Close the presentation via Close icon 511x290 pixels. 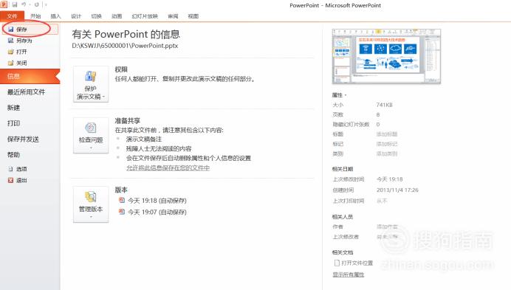point(11,63)
